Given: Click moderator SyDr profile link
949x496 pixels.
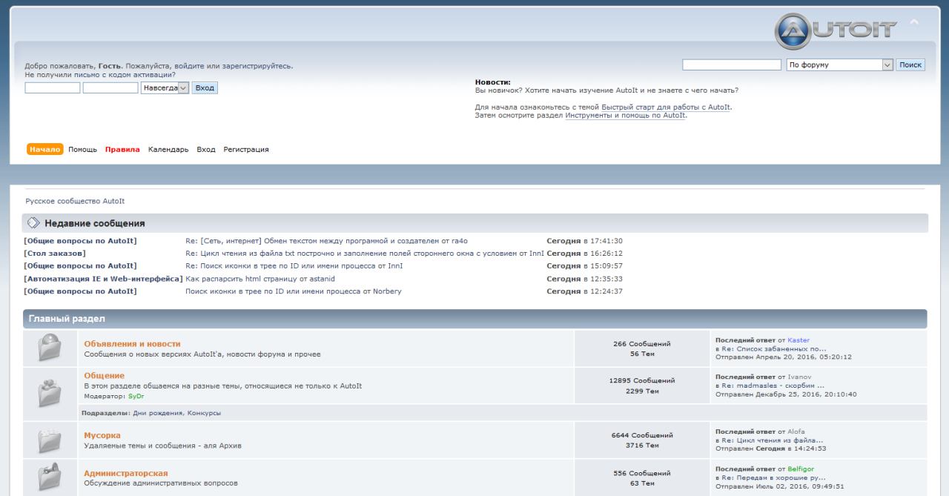Looking at the screenshot, I should [136, 397].
